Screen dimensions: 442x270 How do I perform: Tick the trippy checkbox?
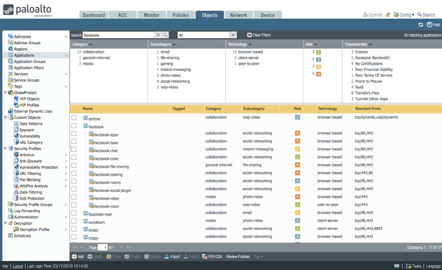[74, 237]
